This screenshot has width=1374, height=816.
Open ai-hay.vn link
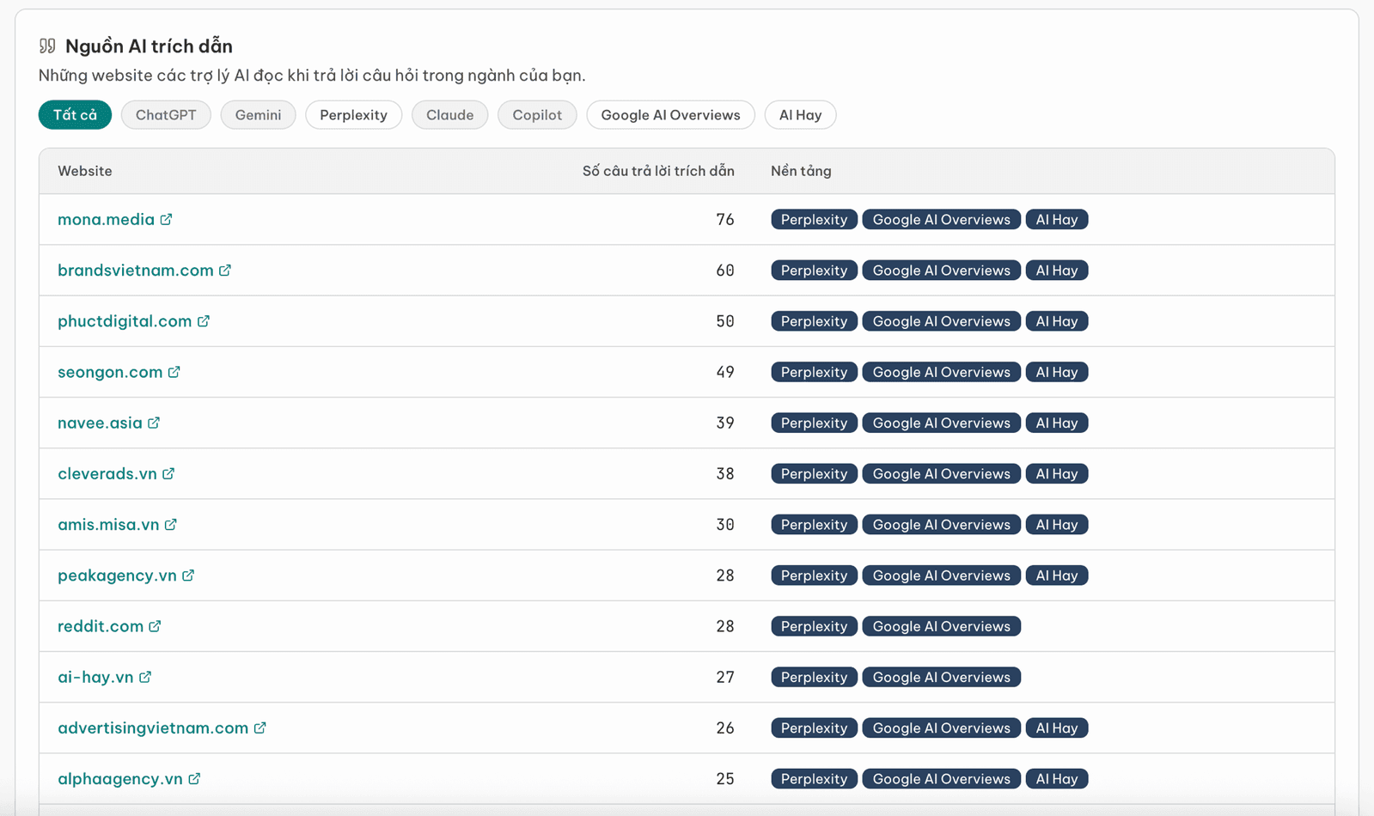(x=95, y=677)
